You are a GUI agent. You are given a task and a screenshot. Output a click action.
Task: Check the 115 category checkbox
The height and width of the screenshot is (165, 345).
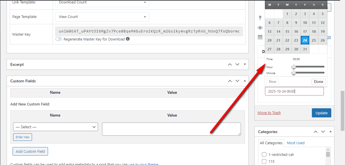coord(264,162)
